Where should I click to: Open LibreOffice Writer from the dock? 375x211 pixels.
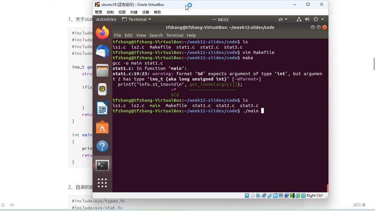coord(102,108)
